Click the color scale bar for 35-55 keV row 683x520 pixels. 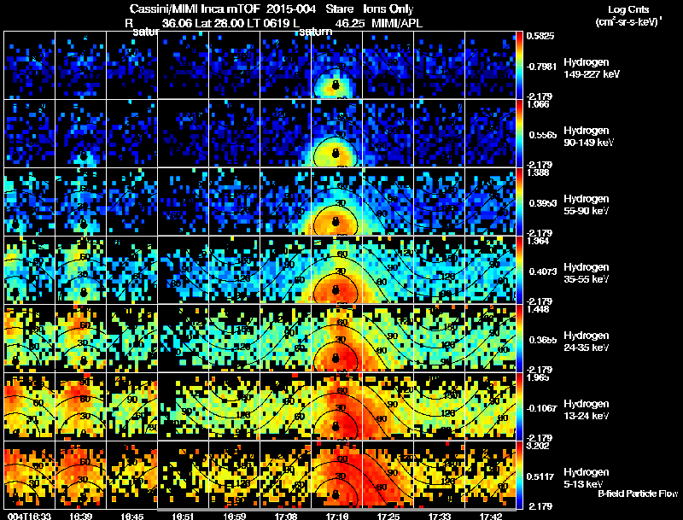point(519,271)
